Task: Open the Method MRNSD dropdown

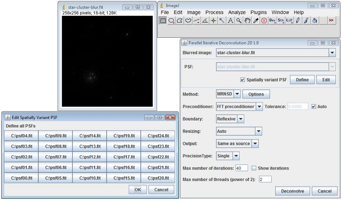Action: 237,94
